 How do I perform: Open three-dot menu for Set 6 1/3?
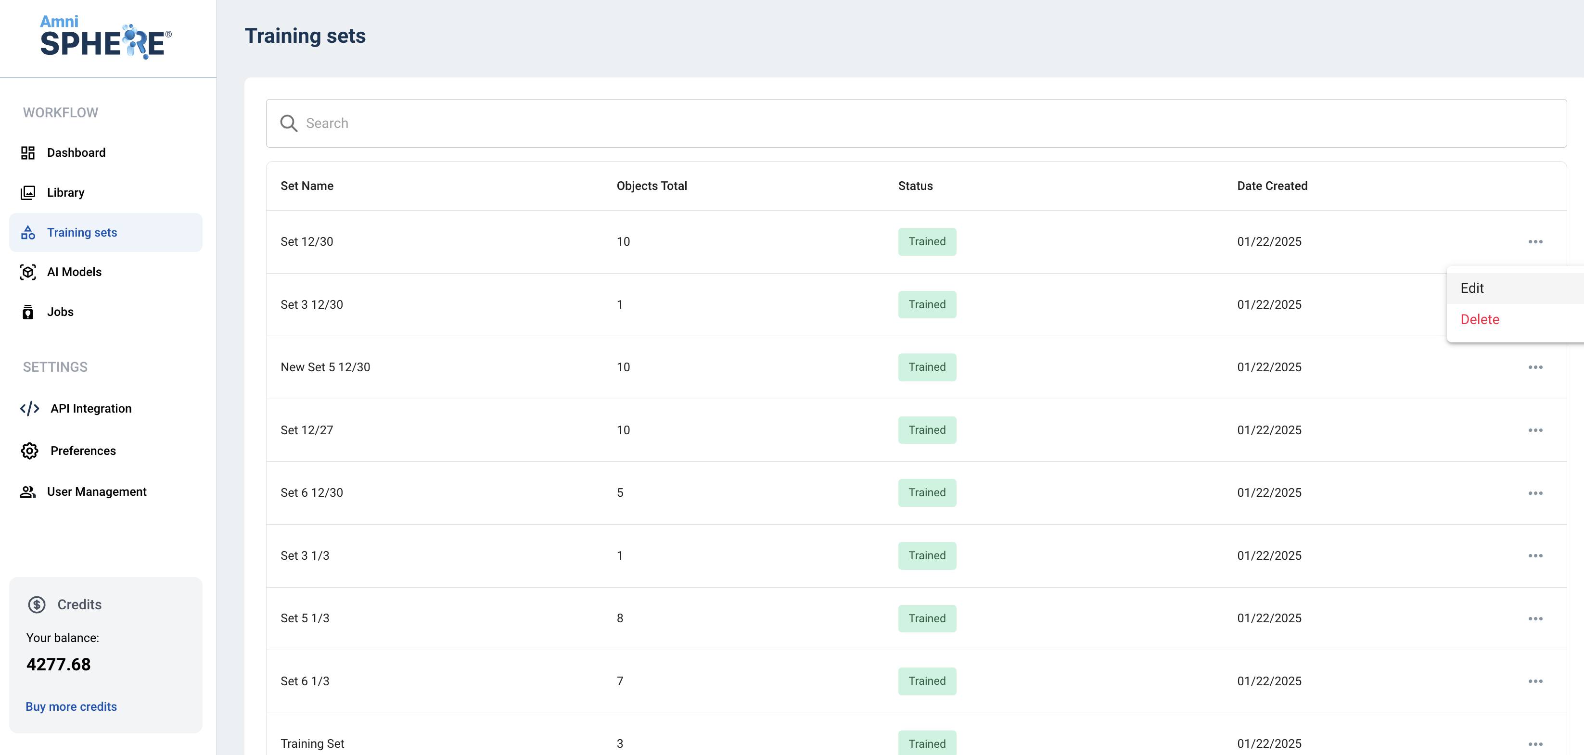click(x=1535, y=681)
